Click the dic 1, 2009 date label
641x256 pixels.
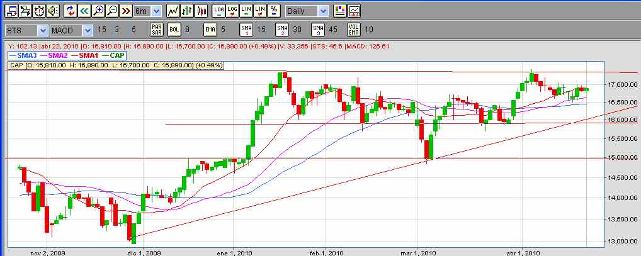tap(144, 253)
